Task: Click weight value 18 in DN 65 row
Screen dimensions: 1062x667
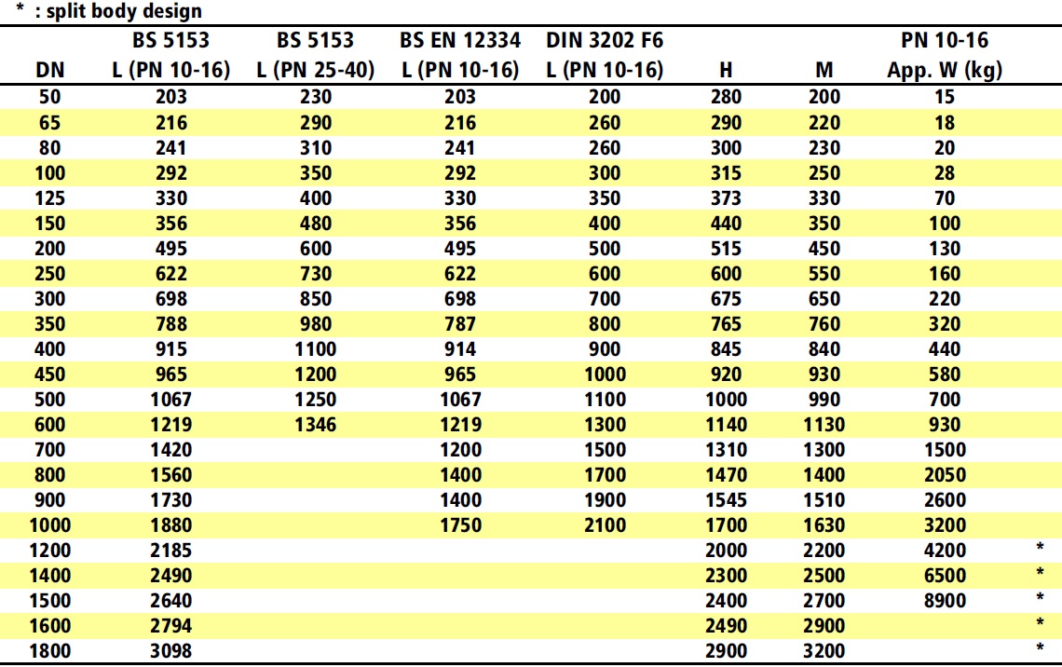Action: pos(945,123)
